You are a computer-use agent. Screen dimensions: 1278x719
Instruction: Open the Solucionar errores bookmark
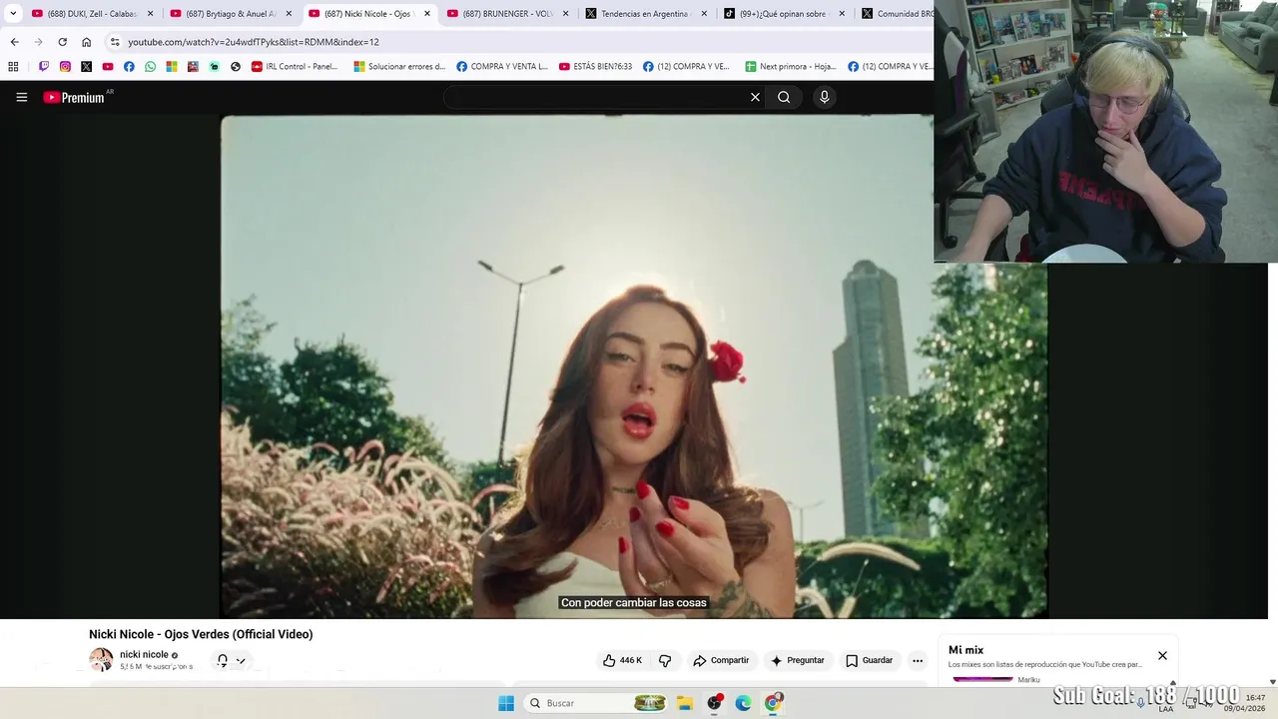coord(399,67)
